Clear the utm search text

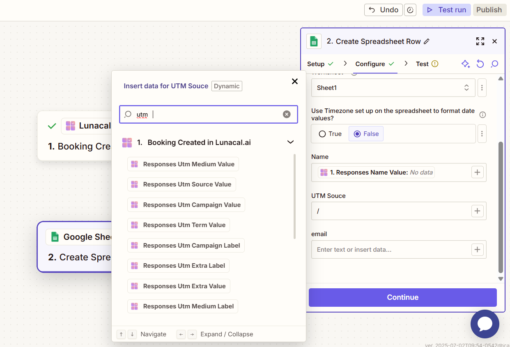tap(287, 114)
